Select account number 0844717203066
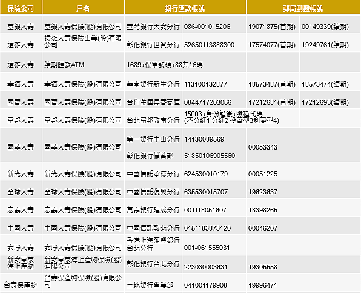The image size is (361, 293). point(208,102)
